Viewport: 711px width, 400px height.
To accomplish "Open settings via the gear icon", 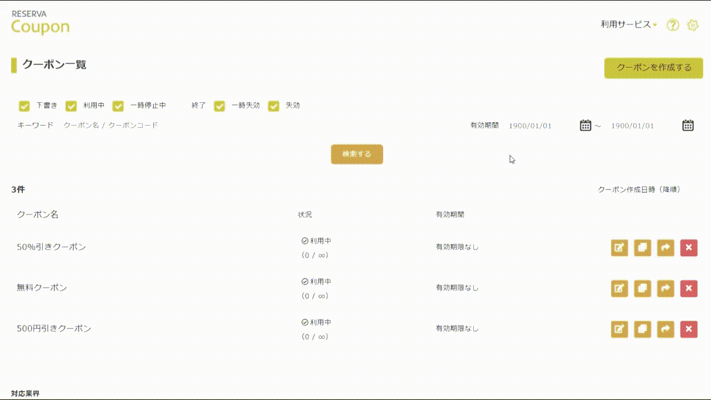I will [692, 25].
